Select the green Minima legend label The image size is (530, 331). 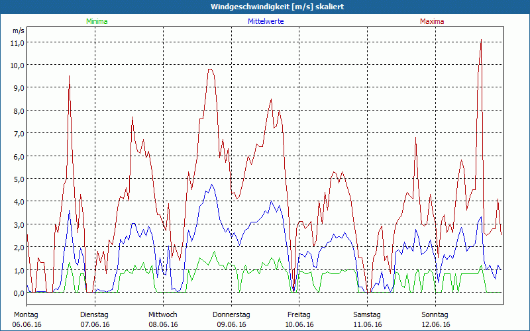(97, 21)
